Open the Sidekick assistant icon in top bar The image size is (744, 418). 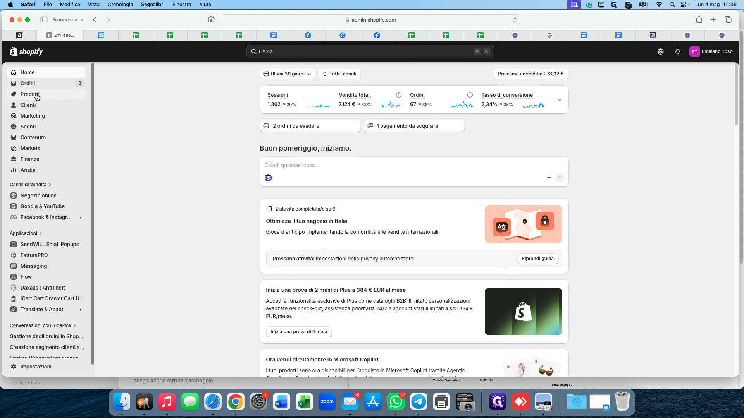point(661,51)
